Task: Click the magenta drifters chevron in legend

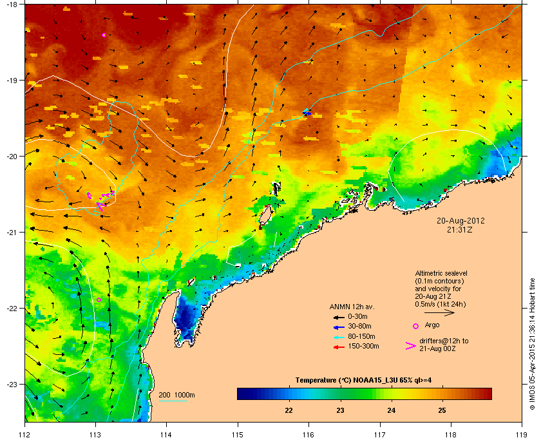Action: (411, 346)
